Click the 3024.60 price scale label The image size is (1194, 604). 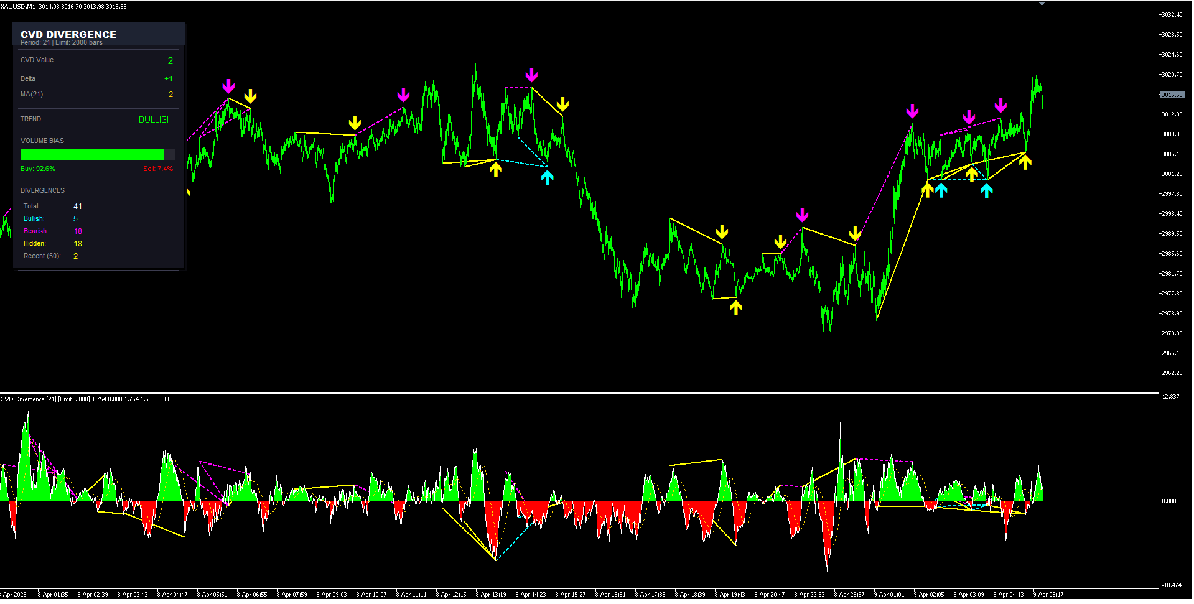(1173, 55)
